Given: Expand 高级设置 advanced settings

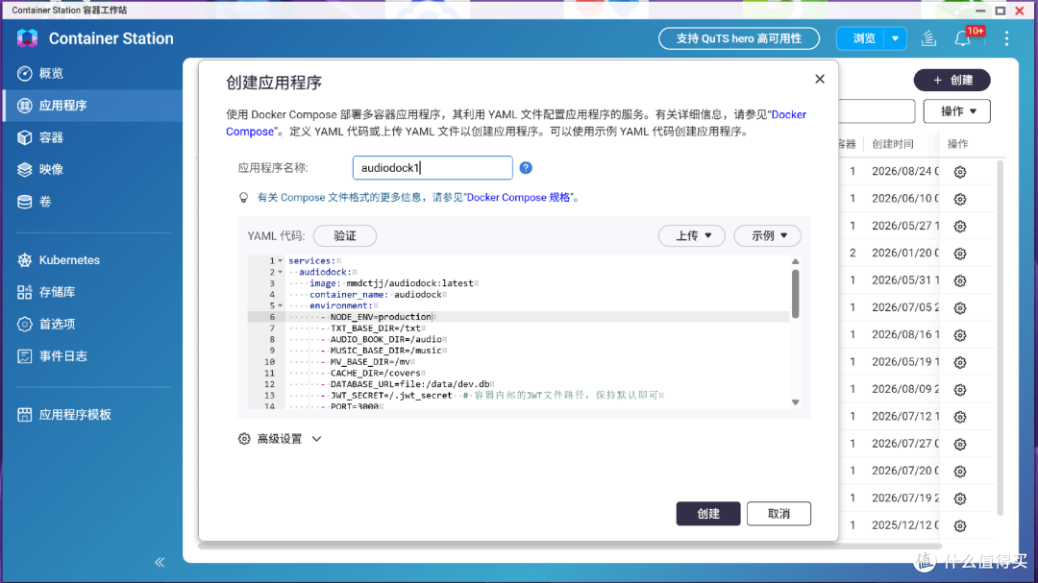Looking at the screenshot, I should (280, 439).
